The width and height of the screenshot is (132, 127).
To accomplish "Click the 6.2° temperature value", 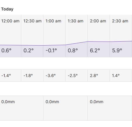I will tap(95, 51).
